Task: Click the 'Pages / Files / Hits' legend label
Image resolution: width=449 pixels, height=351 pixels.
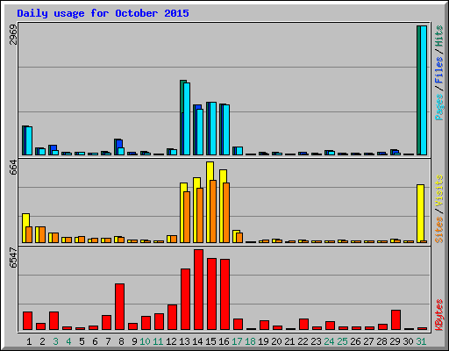Action: pos(438,73)
